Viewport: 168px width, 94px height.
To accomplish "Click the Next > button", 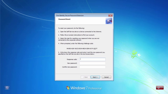I will click(95, 77).
